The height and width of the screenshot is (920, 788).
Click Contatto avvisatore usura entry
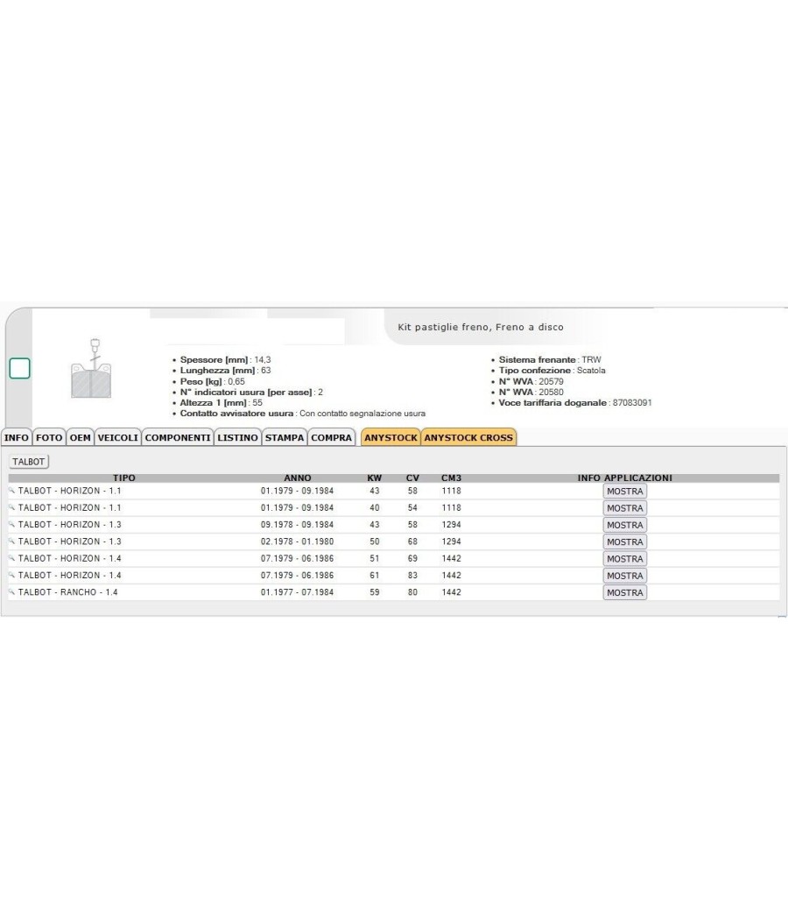click(303, 414)
